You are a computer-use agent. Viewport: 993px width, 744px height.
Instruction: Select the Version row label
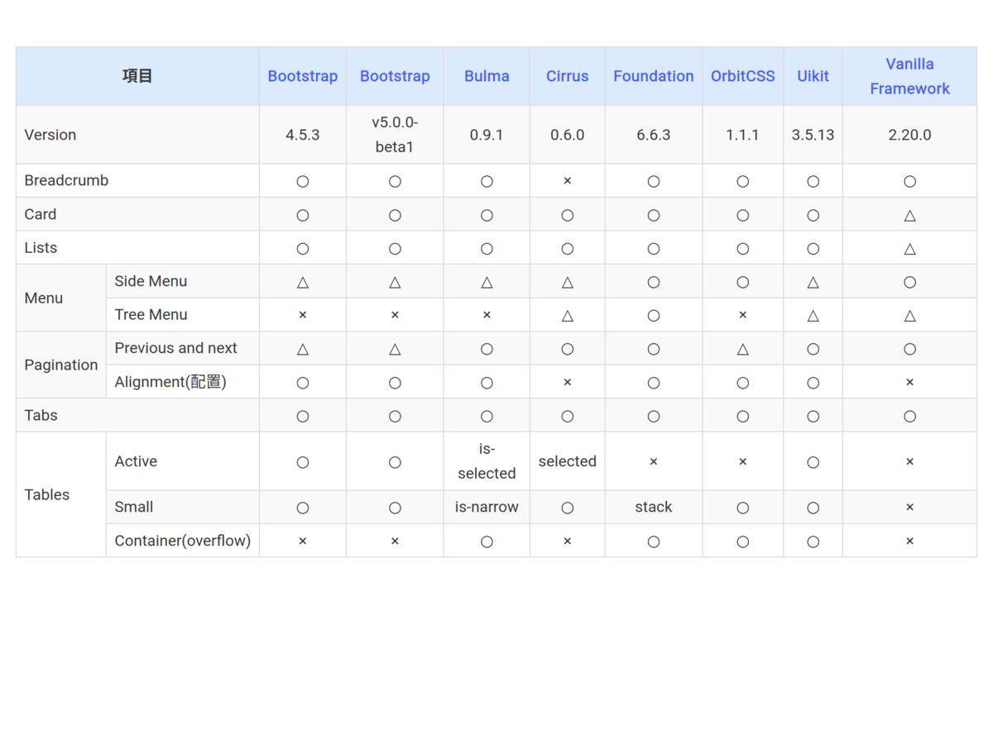click(50, 135)
